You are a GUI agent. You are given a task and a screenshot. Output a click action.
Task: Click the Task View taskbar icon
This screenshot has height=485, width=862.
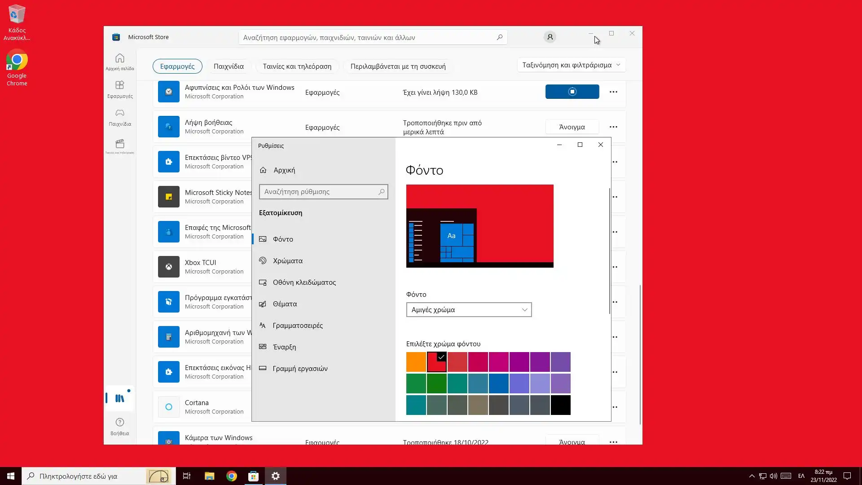[x=187, y=476]
